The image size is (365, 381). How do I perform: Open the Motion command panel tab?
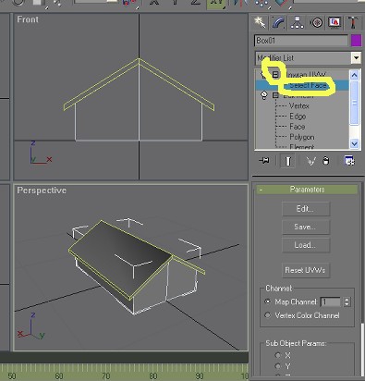click(316, 22)
